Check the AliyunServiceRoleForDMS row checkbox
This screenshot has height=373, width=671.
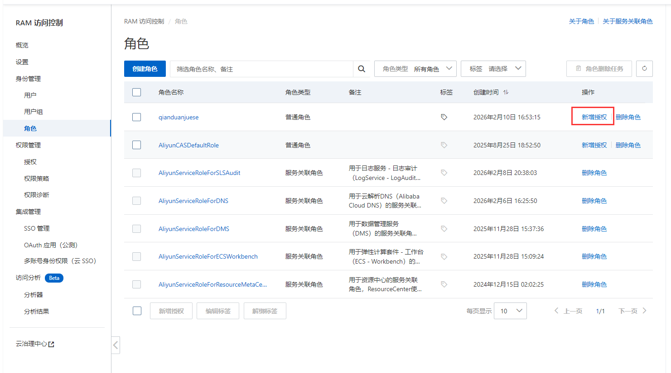[136, 229]
